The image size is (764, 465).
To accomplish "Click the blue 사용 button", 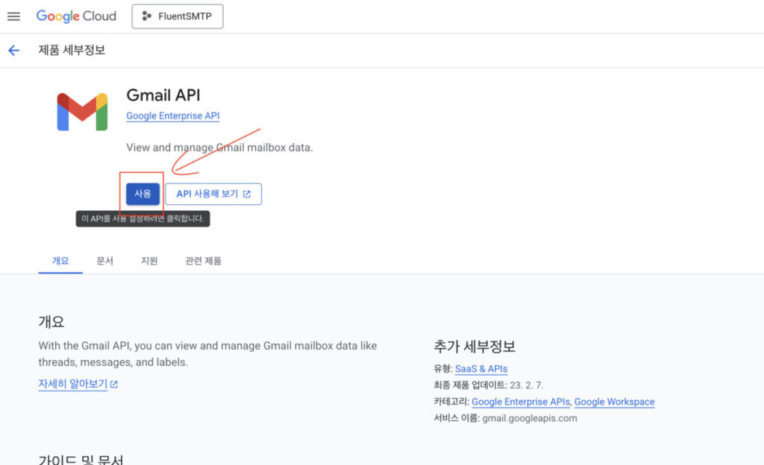I will pyautogui.click(x=143, y=194).
